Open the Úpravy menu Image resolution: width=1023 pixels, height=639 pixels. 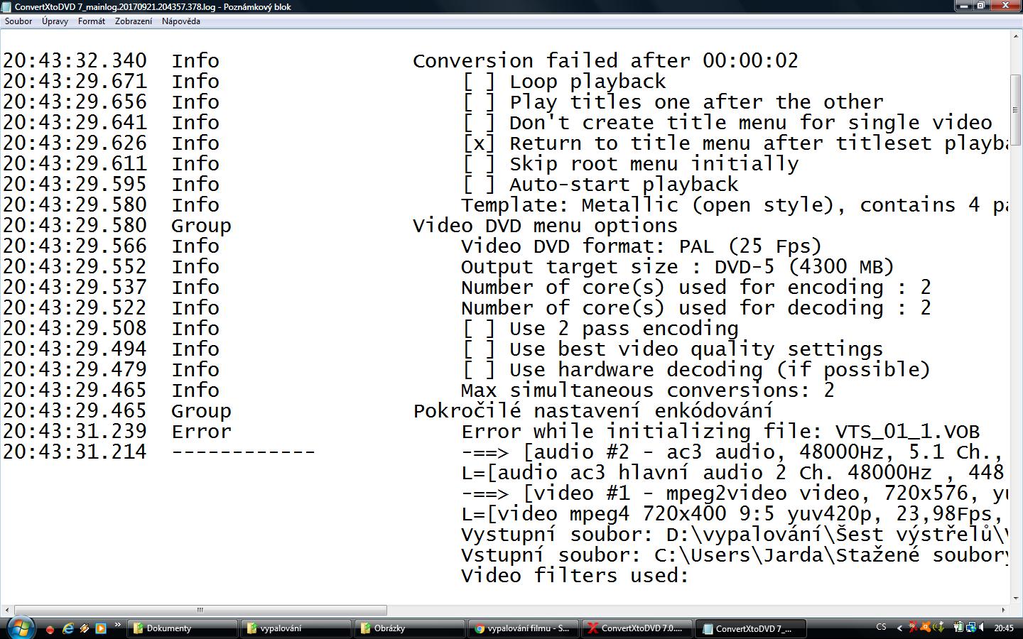(55, 21)
